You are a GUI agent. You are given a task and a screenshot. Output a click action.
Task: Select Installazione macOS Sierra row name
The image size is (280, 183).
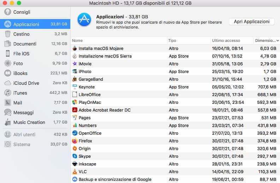point(105,56)
